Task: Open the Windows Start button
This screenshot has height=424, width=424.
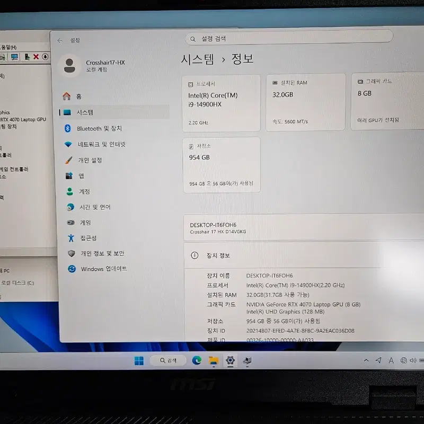Action: pyautogui.click(x=139, y=361)
